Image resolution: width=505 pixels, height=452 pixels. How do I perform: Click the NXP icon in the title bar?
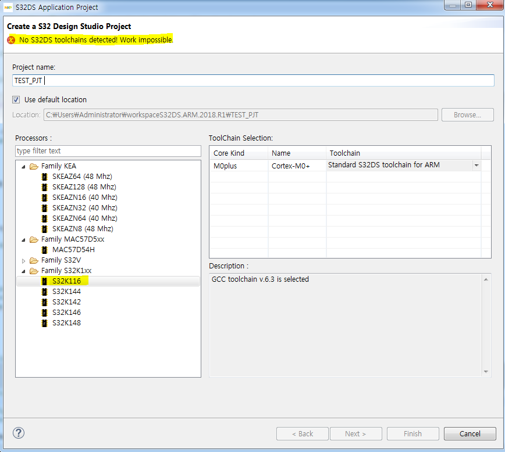[8, 7]
